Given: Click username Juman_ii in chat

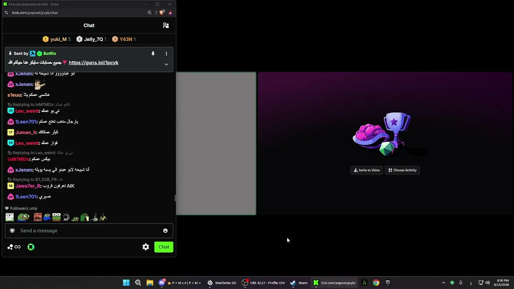Looking at the screenshot, I should [26, 132].
